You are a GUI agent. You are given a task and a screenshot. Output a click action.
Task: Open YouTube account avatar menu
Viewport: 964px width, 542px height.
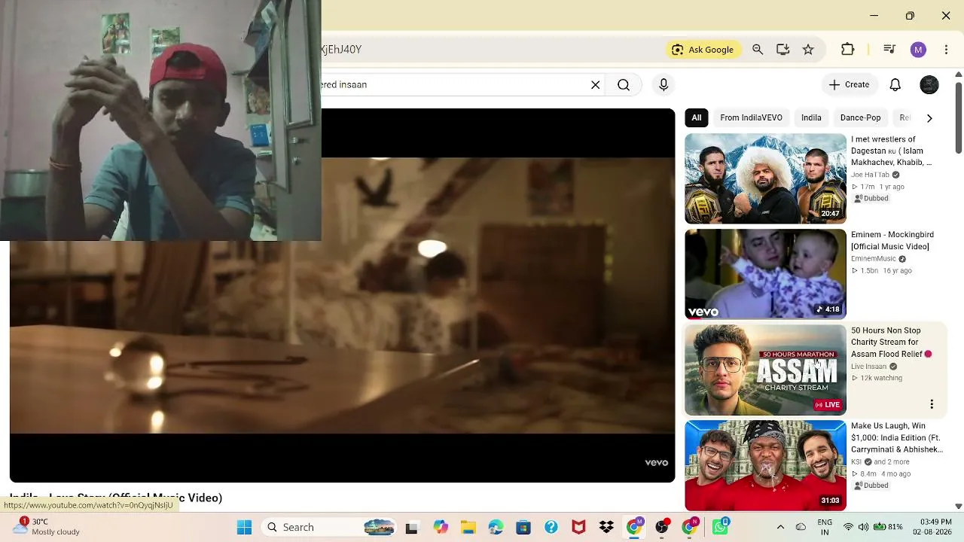pos(929,85)
